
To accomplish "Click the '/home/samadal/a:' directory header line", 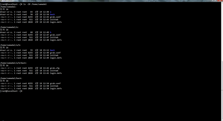I will [x=9, y=27].
